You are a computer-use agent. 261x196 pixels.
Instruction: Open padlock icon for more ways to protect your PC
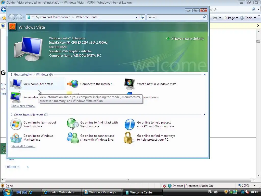point(128,138)
